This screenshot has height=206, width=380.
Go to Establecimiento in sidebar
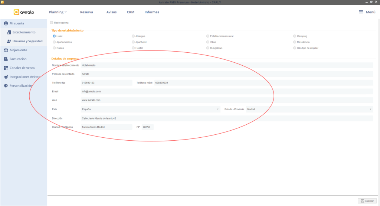coord(23,32)
